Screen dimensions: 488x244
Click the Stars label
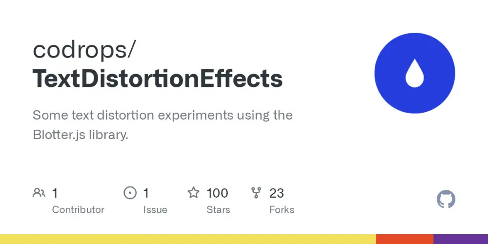(219, 210)
